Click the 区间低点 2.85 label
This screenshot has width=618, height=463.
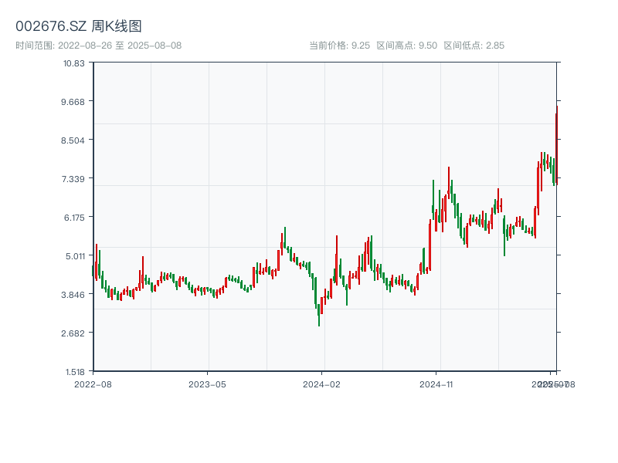(474, 46)
